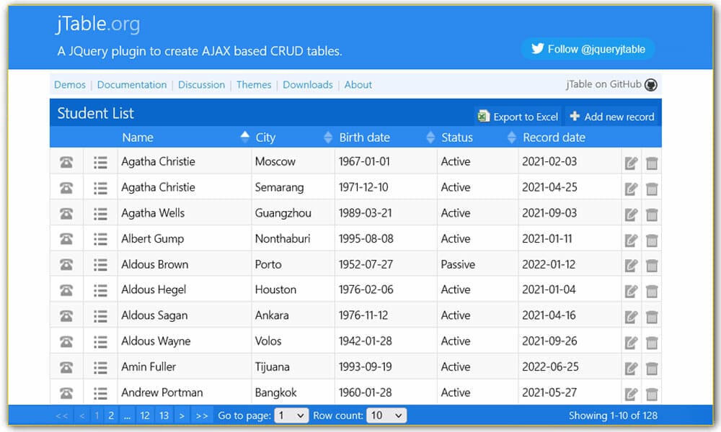Delete the Aldous Wayne record via trash icon

652,342
